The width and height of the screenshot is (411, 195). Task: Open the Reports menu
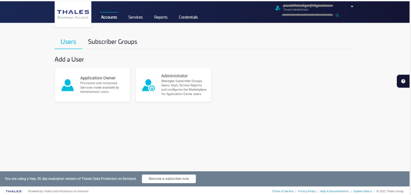[x=161, y=17]
